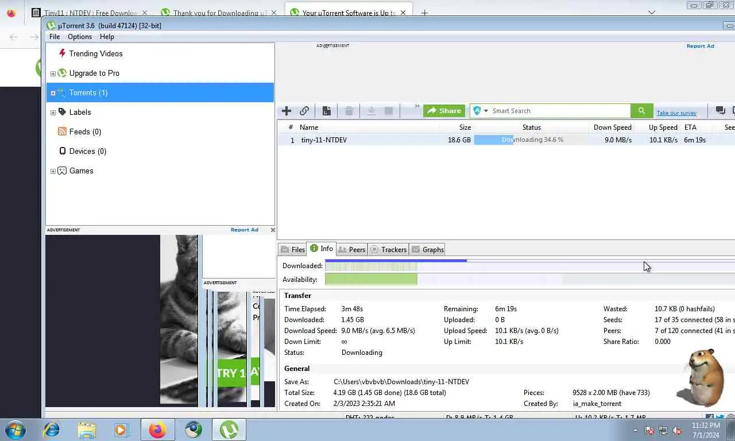
Task: Click inside the Smart Search field
Action: [x=560, y=111]
